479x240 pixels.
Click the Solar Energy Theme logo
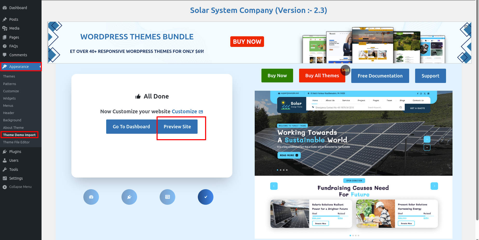coord(292,105)
